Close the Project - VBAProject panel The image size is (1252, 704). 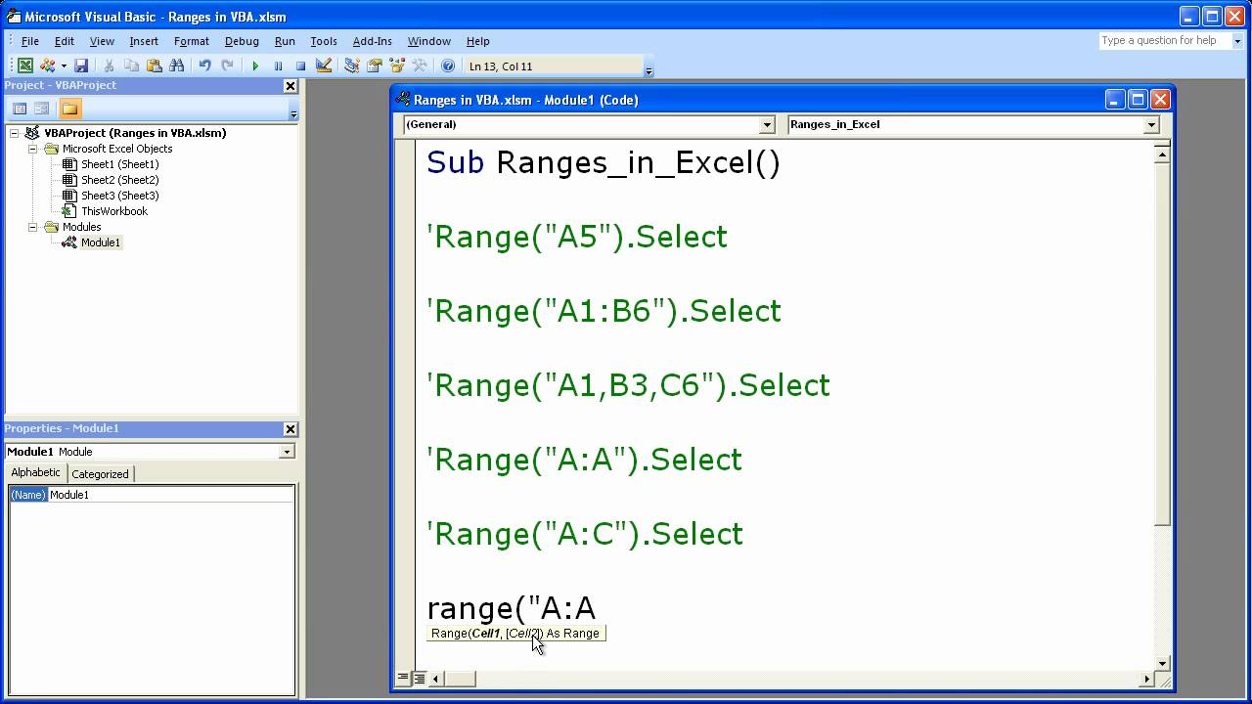point(290,86)
